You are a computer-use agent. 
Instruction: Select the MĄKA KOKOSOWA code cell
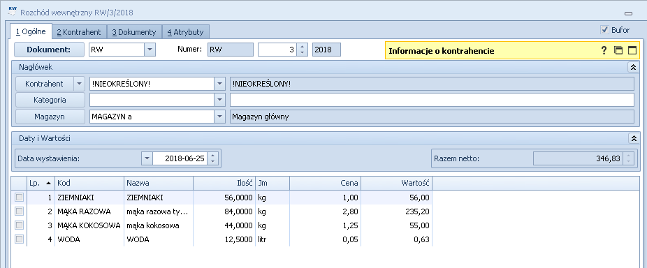pyautogui.click(x=89, y=225)
